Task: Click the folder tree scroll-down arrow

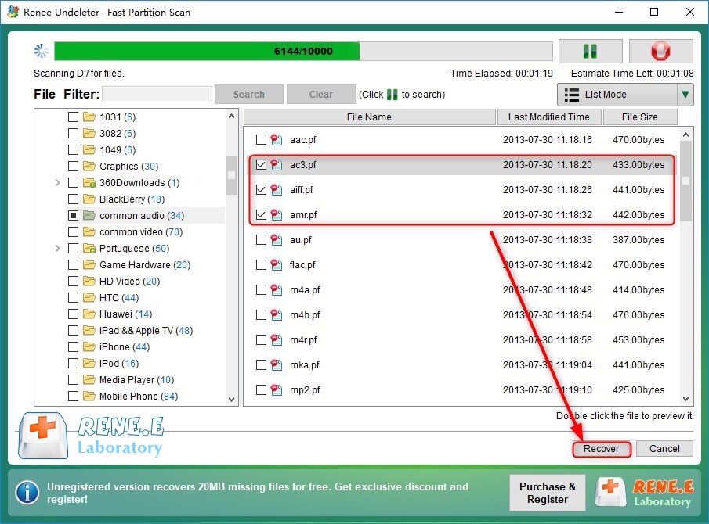Action: pyautogui.click(x=232, y=400)
